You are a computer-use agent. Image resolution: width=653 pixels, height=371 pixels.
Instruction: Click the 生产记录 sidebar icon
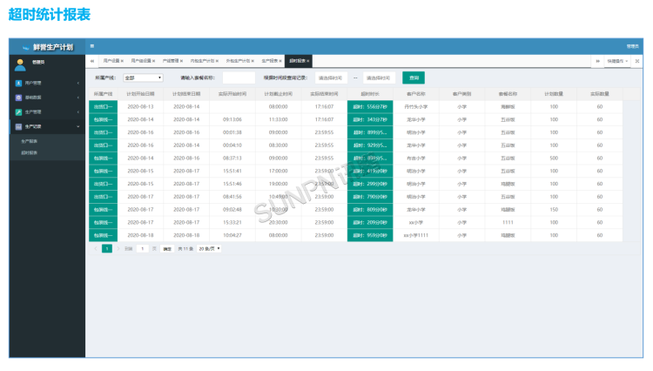point(19,126)
